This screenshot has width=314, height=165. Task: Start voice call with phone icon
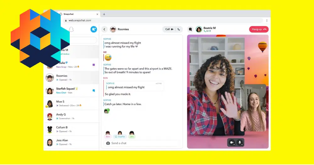click(x=179, y=29)
